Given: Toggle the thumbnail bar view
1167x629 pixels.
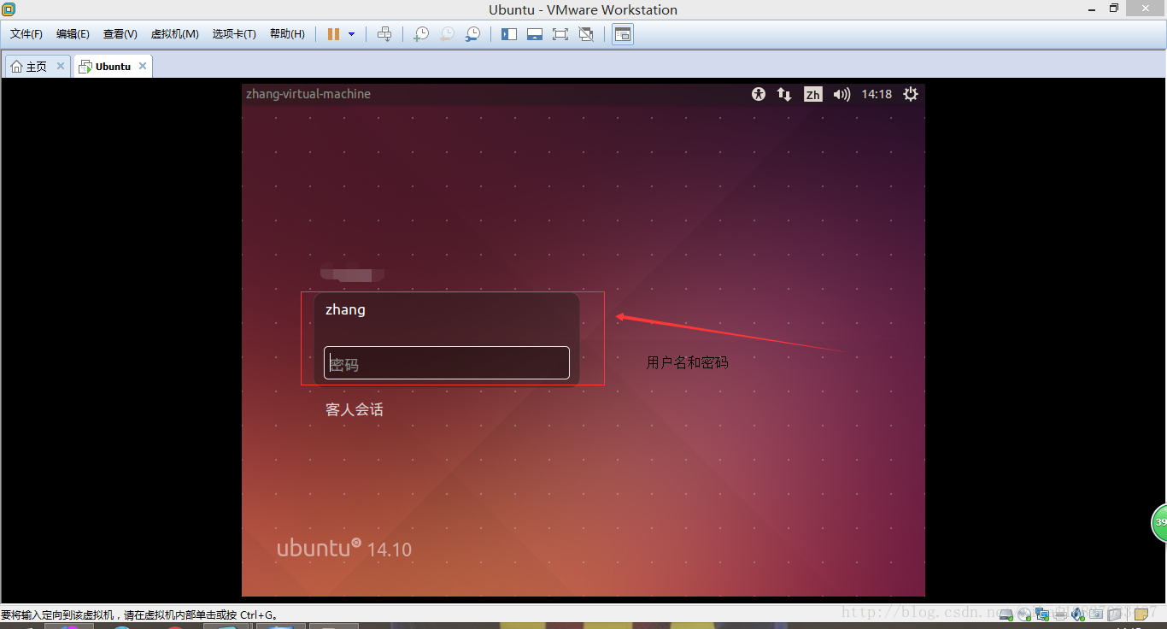Looking at the screenshot, I should point(535,34).
